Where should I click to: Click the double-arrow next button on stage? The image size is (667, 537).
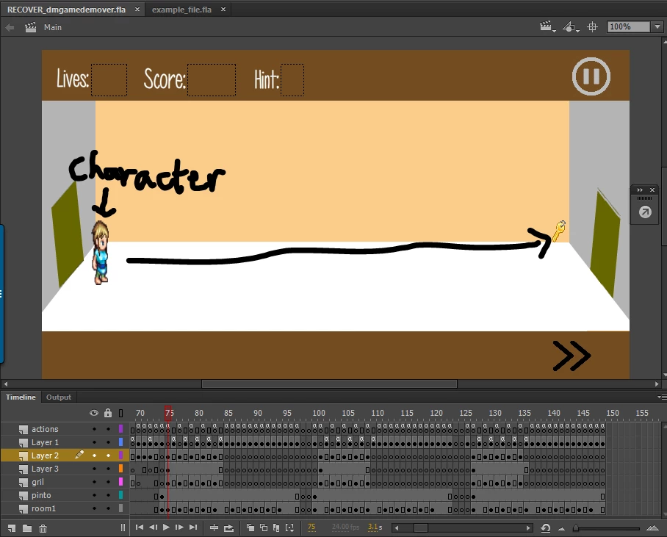click(572, 356)
